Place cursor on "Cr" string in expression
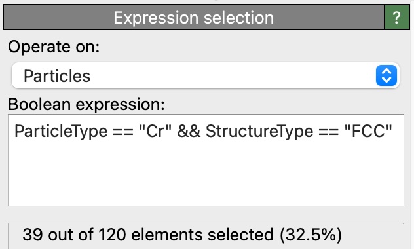The width and height of the screenshot is (414, 249). (155, 131)
